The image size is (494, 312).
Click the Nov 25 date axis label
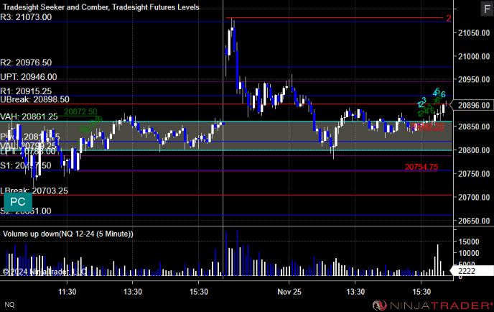pyautogui.click(x=289, y=292)
